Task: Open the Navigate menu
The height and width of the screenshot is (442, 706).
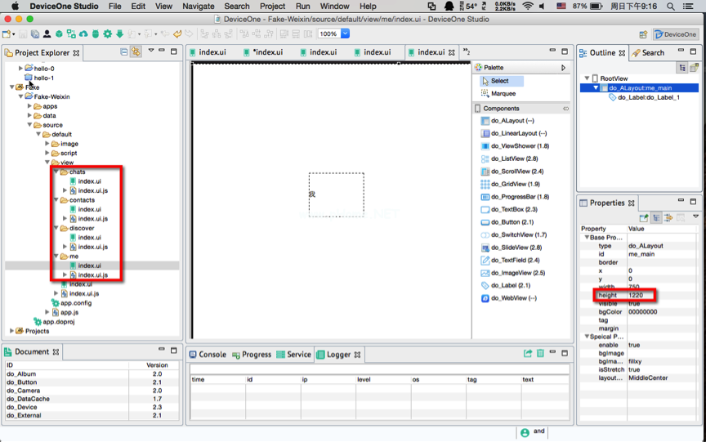Action: 199,6
